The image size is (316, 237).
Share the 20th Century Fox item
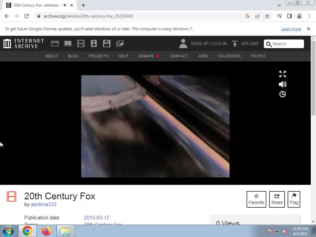(277, 199)
